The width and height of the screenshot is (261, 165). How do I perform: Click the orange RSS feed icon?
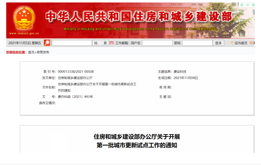(x=251, y=43)
